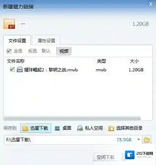Click the 20下载网 logo icon
Screen dimensions: 156x165
click(x=130, y=155)
